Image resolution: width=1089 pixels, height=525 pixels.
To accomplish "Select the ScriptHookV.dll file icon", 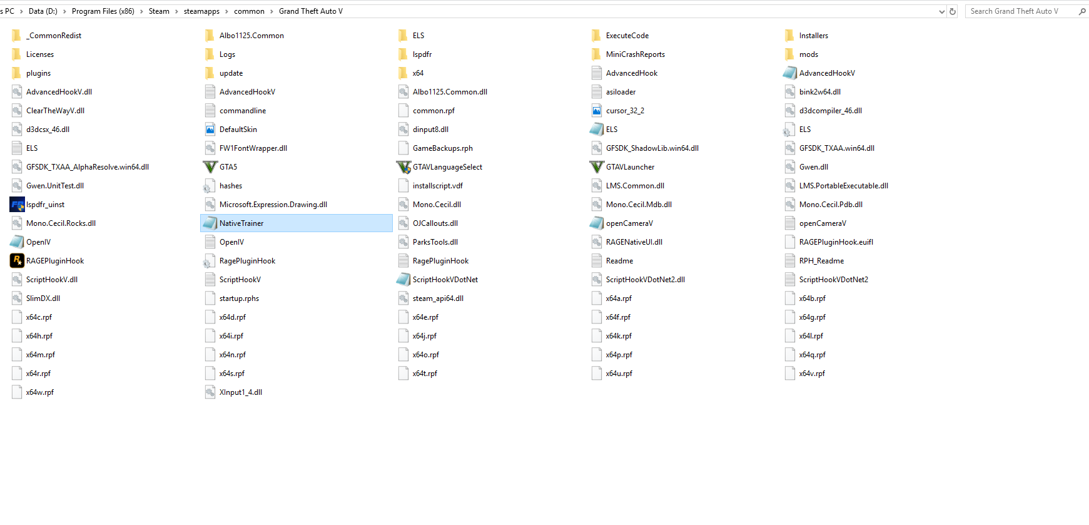I will pyautogui.click(x=17, y=280).
